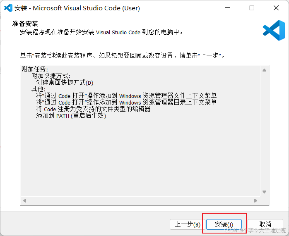
Task: Select the 附加快捷方式: line
Action: coord(51,76)
